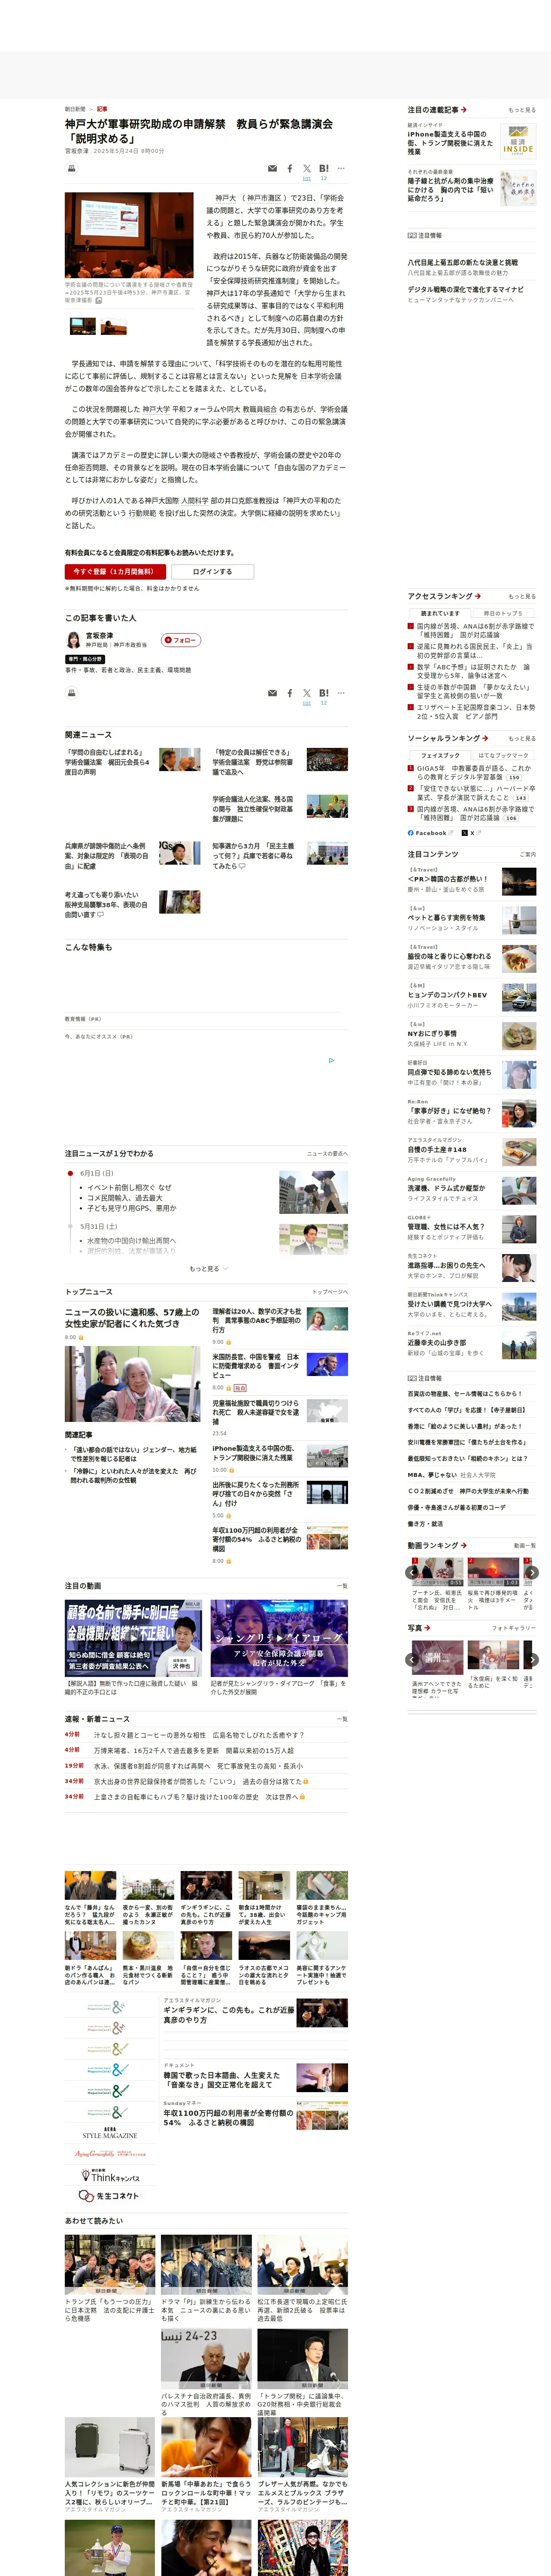
Task: Select the 読まれています ranking tab
Action: (x=440, y=613)
